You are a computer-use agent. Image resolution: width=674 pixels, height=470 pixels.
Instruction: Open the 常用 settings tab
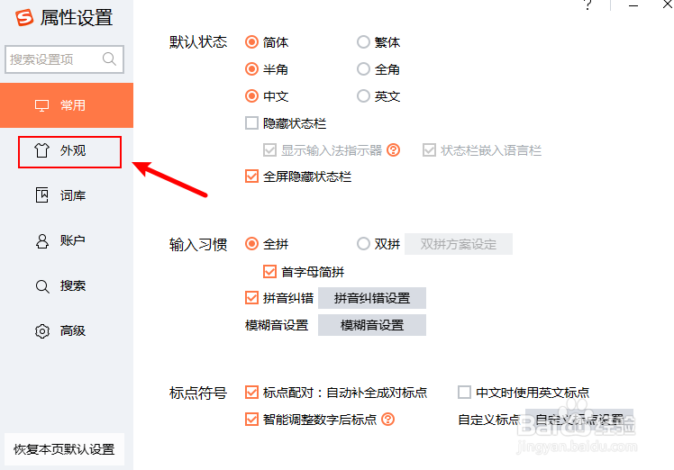(x=67, y=105)
